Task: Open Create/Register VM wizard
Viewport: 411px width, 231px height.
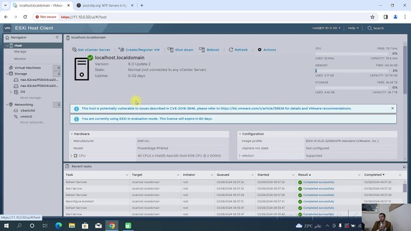Action: click(139, 50)
